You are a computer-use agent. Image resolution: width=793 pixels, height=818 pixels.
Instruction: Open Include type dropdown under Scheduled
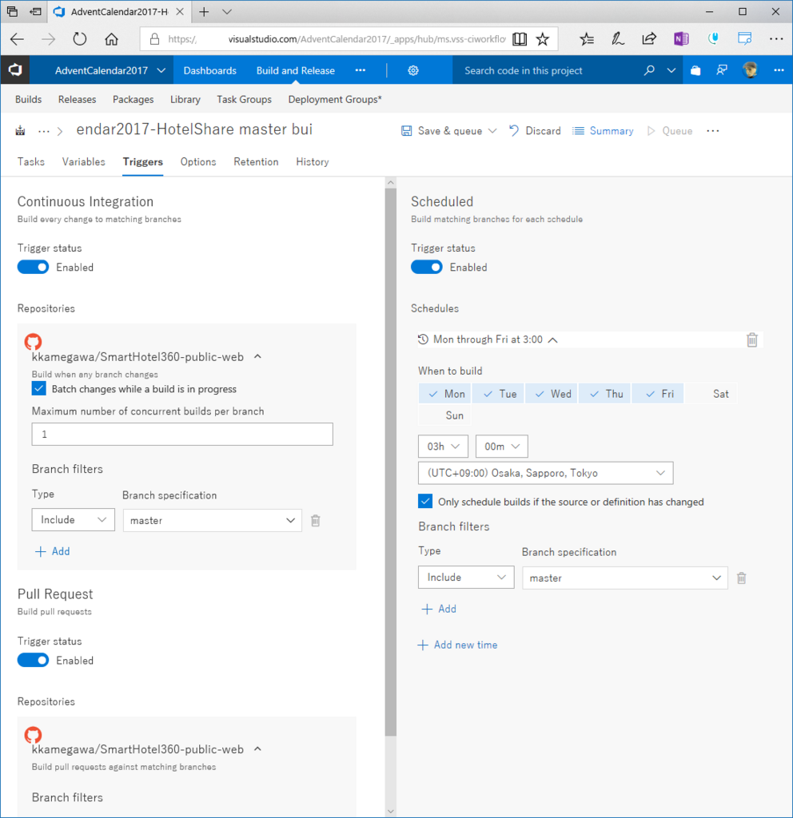[x=466, y=577]
